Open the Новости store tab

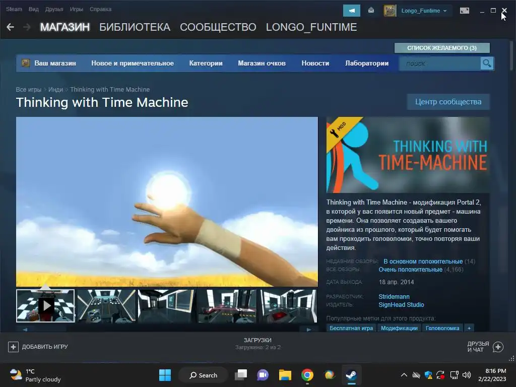(x=315, y=63)
